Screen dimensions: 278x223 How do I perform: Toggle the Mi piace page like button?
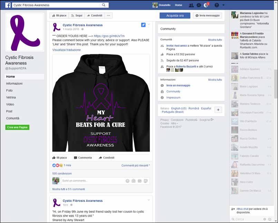click(59, 16)
